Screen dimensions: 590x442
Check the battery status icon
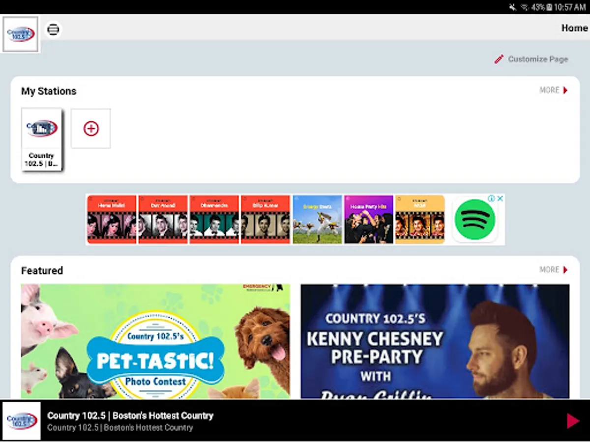pos(548,7)
